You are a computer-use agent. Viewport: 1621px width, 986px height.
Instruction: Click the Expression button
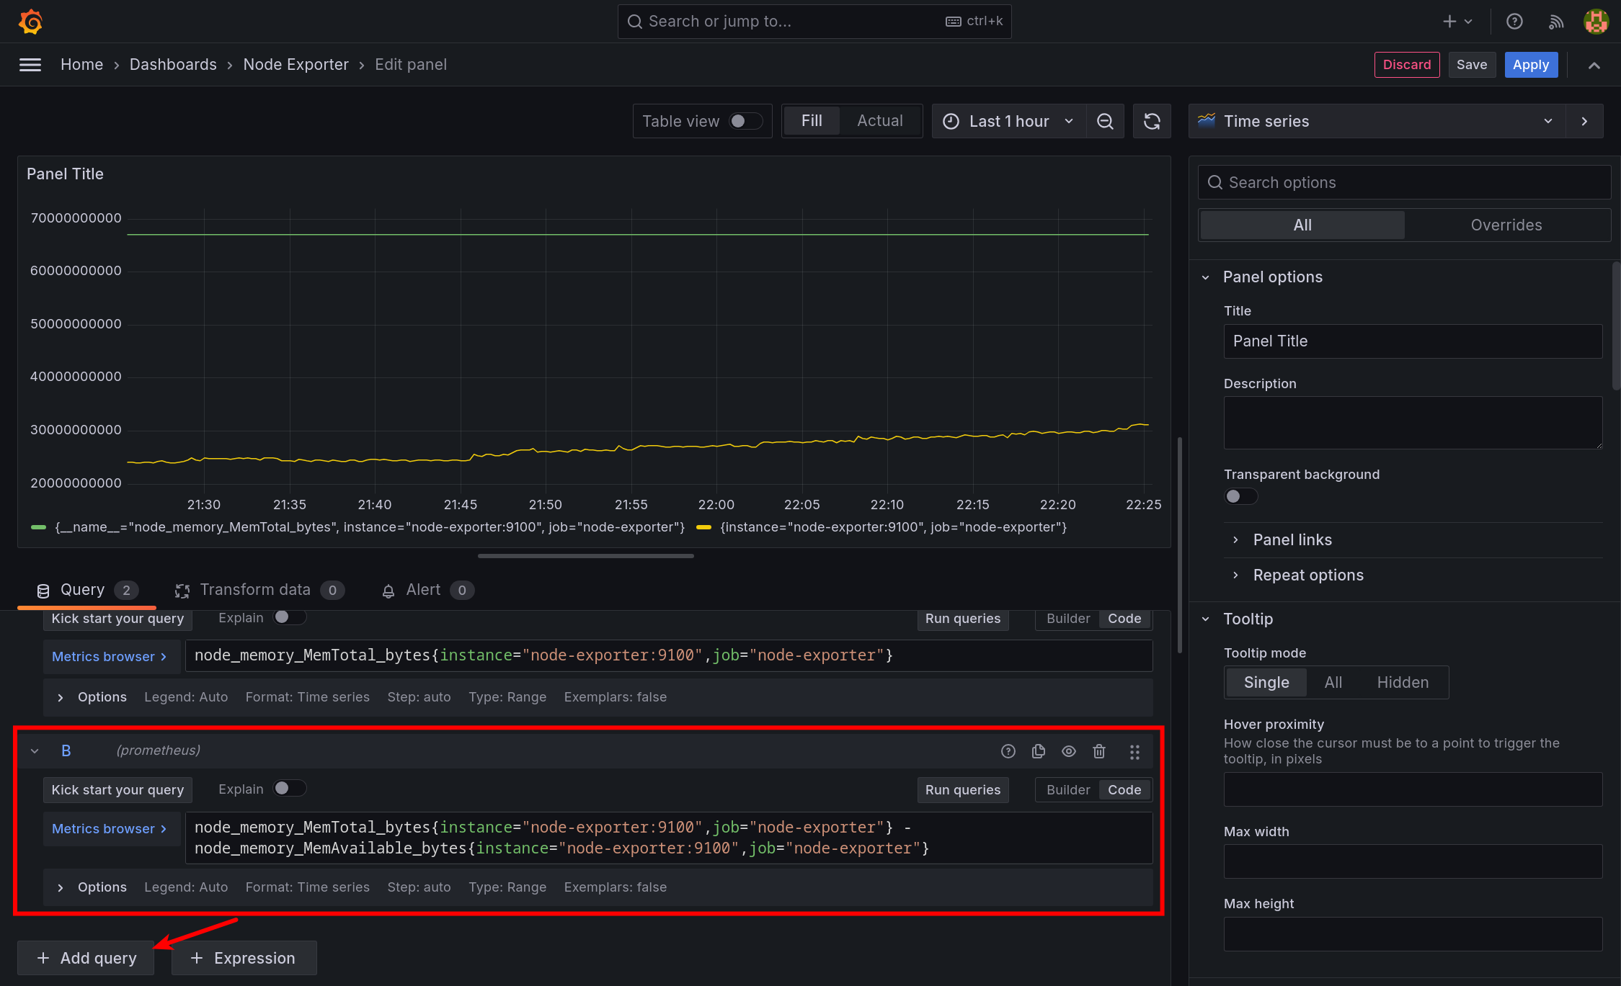(244, 958)
